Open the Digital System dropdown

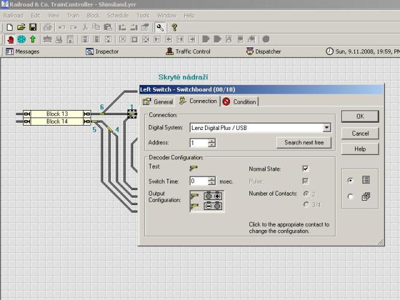(326, 127)
